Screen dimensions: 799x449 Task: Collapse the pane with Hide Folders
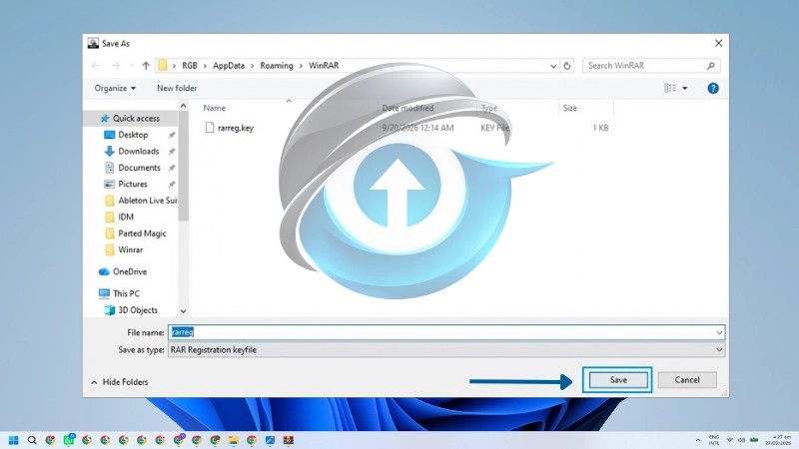[x=120, y=382]
